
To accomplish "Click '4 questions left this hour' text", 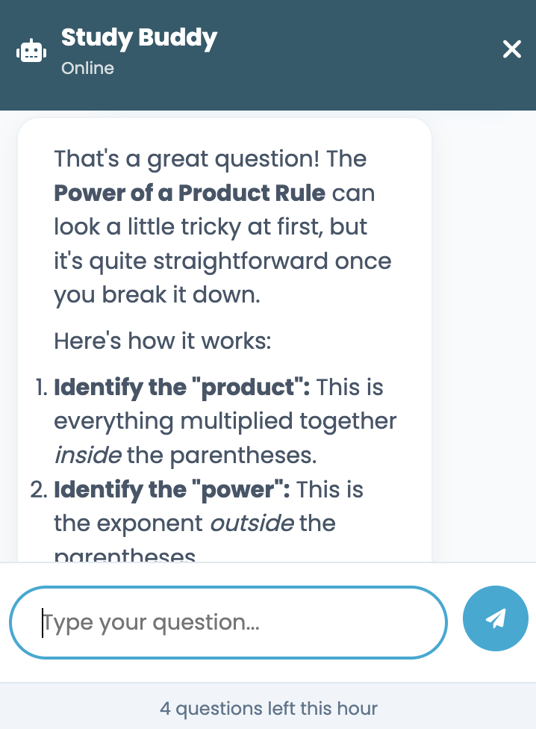I will coord(268,708).
